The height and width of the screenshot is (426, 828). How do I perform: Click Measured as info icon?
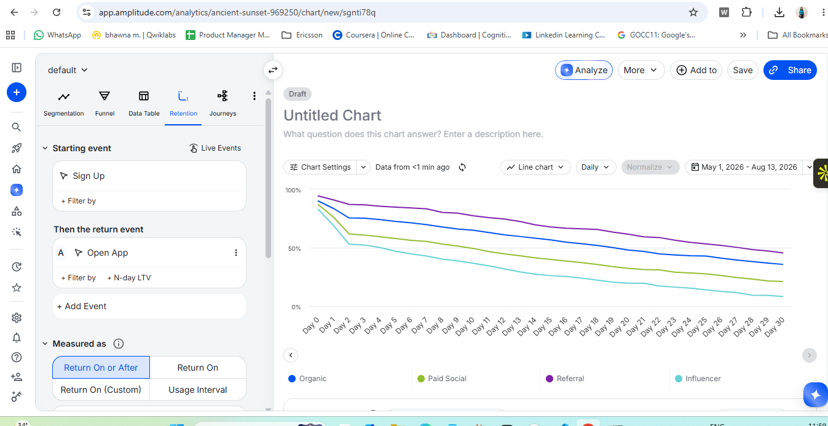(x=119, y=344)
